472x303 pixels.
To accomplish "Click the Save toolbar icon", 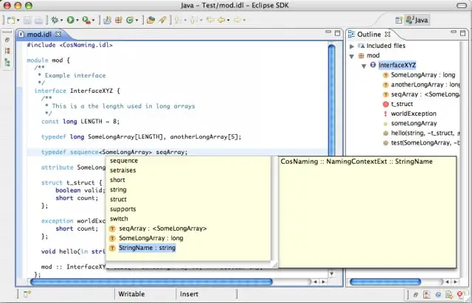I will [x=27, y=20].
